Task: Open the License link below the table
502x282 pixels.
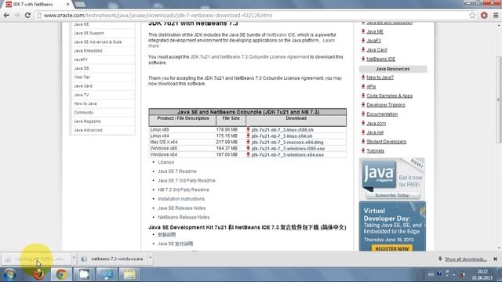Action: click(x=166, y=162)
